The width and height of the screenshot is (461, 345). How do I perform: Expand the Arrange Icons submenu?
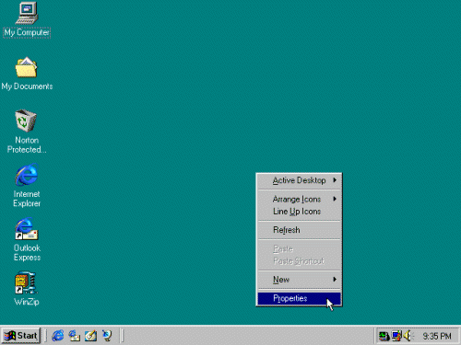point(299,199)
